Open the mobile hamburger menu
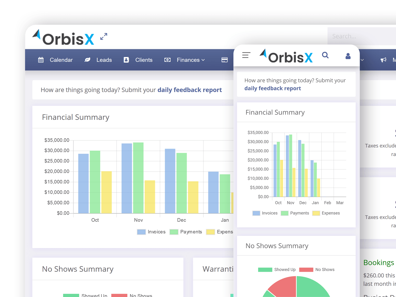 [x=246, y=55]
